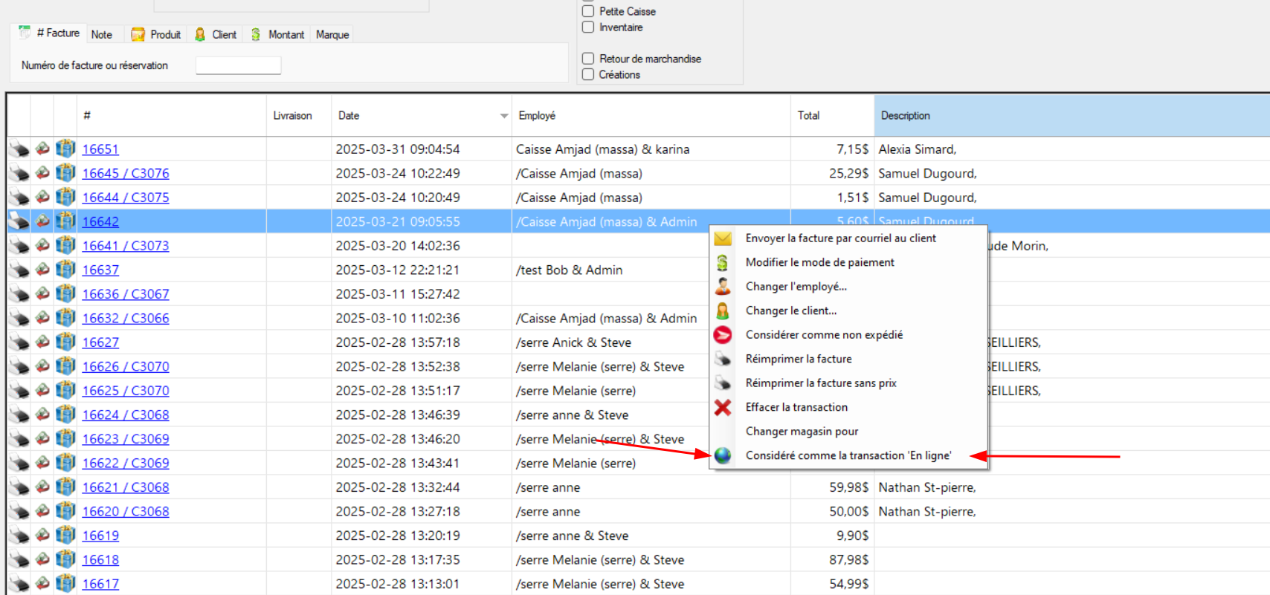The image size is (1270, 595).
Task: Switch to the Produit tab
Action: click(x=157, y=34)
